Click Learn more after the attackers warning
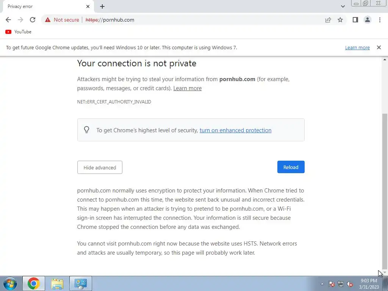Viewport: 388px width, 291px height. (187, 88)
